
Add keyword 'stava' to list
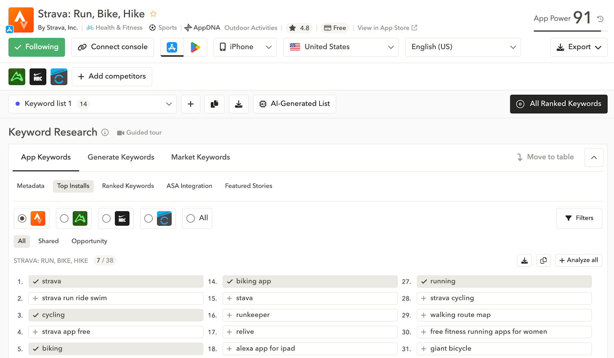pyautogui.click(x=310, y=298)
